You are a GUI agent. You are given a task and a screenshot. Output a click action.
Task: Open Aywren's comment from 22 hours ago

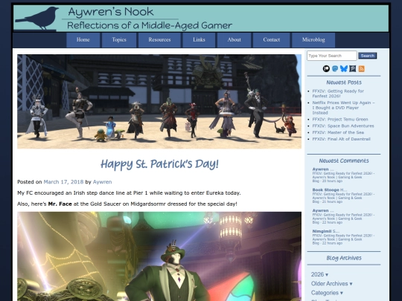[343, 216]
